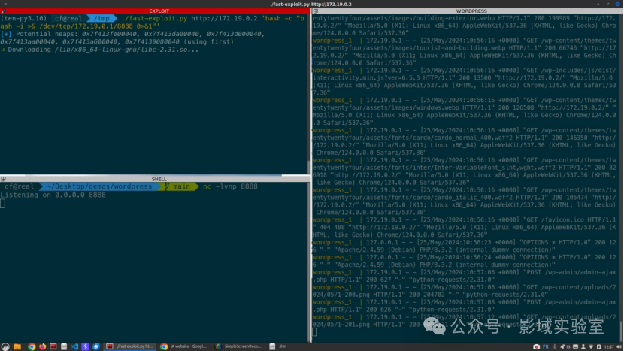Click the screen recorder tray icon

(537, 346)
